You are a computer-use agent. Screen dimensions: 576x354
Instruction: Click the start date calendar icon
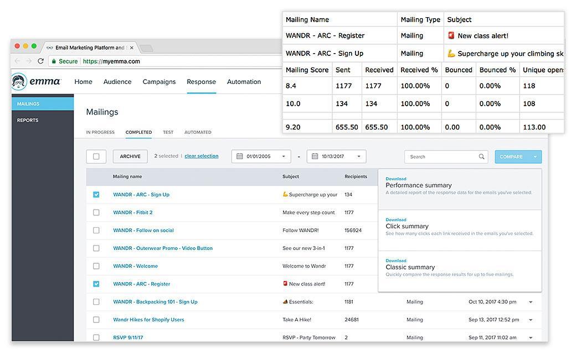point(240,157)
